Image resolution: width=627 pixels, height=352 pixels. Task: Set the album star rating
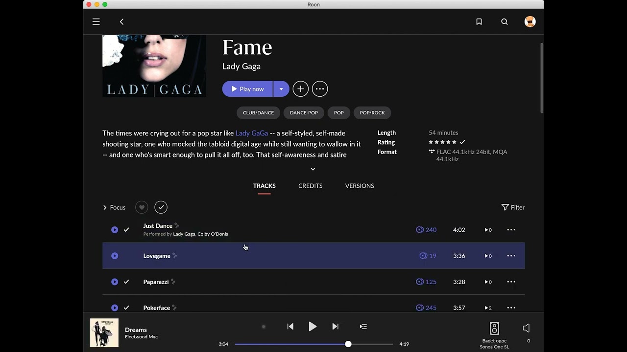click(442, 142)
